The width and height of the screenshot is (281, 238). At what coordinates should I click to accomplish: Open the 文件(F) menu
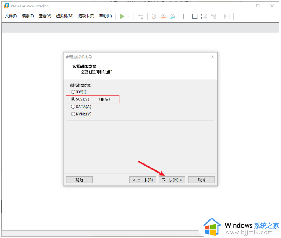(11, 16)
